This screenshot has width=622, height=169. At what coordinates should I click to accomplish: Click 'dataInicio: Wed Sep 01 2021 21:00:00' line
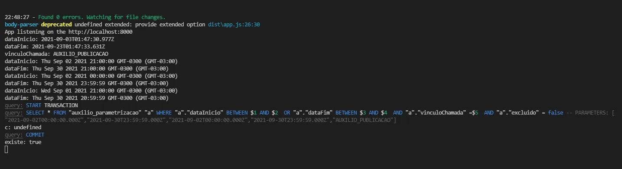(91, 91)
